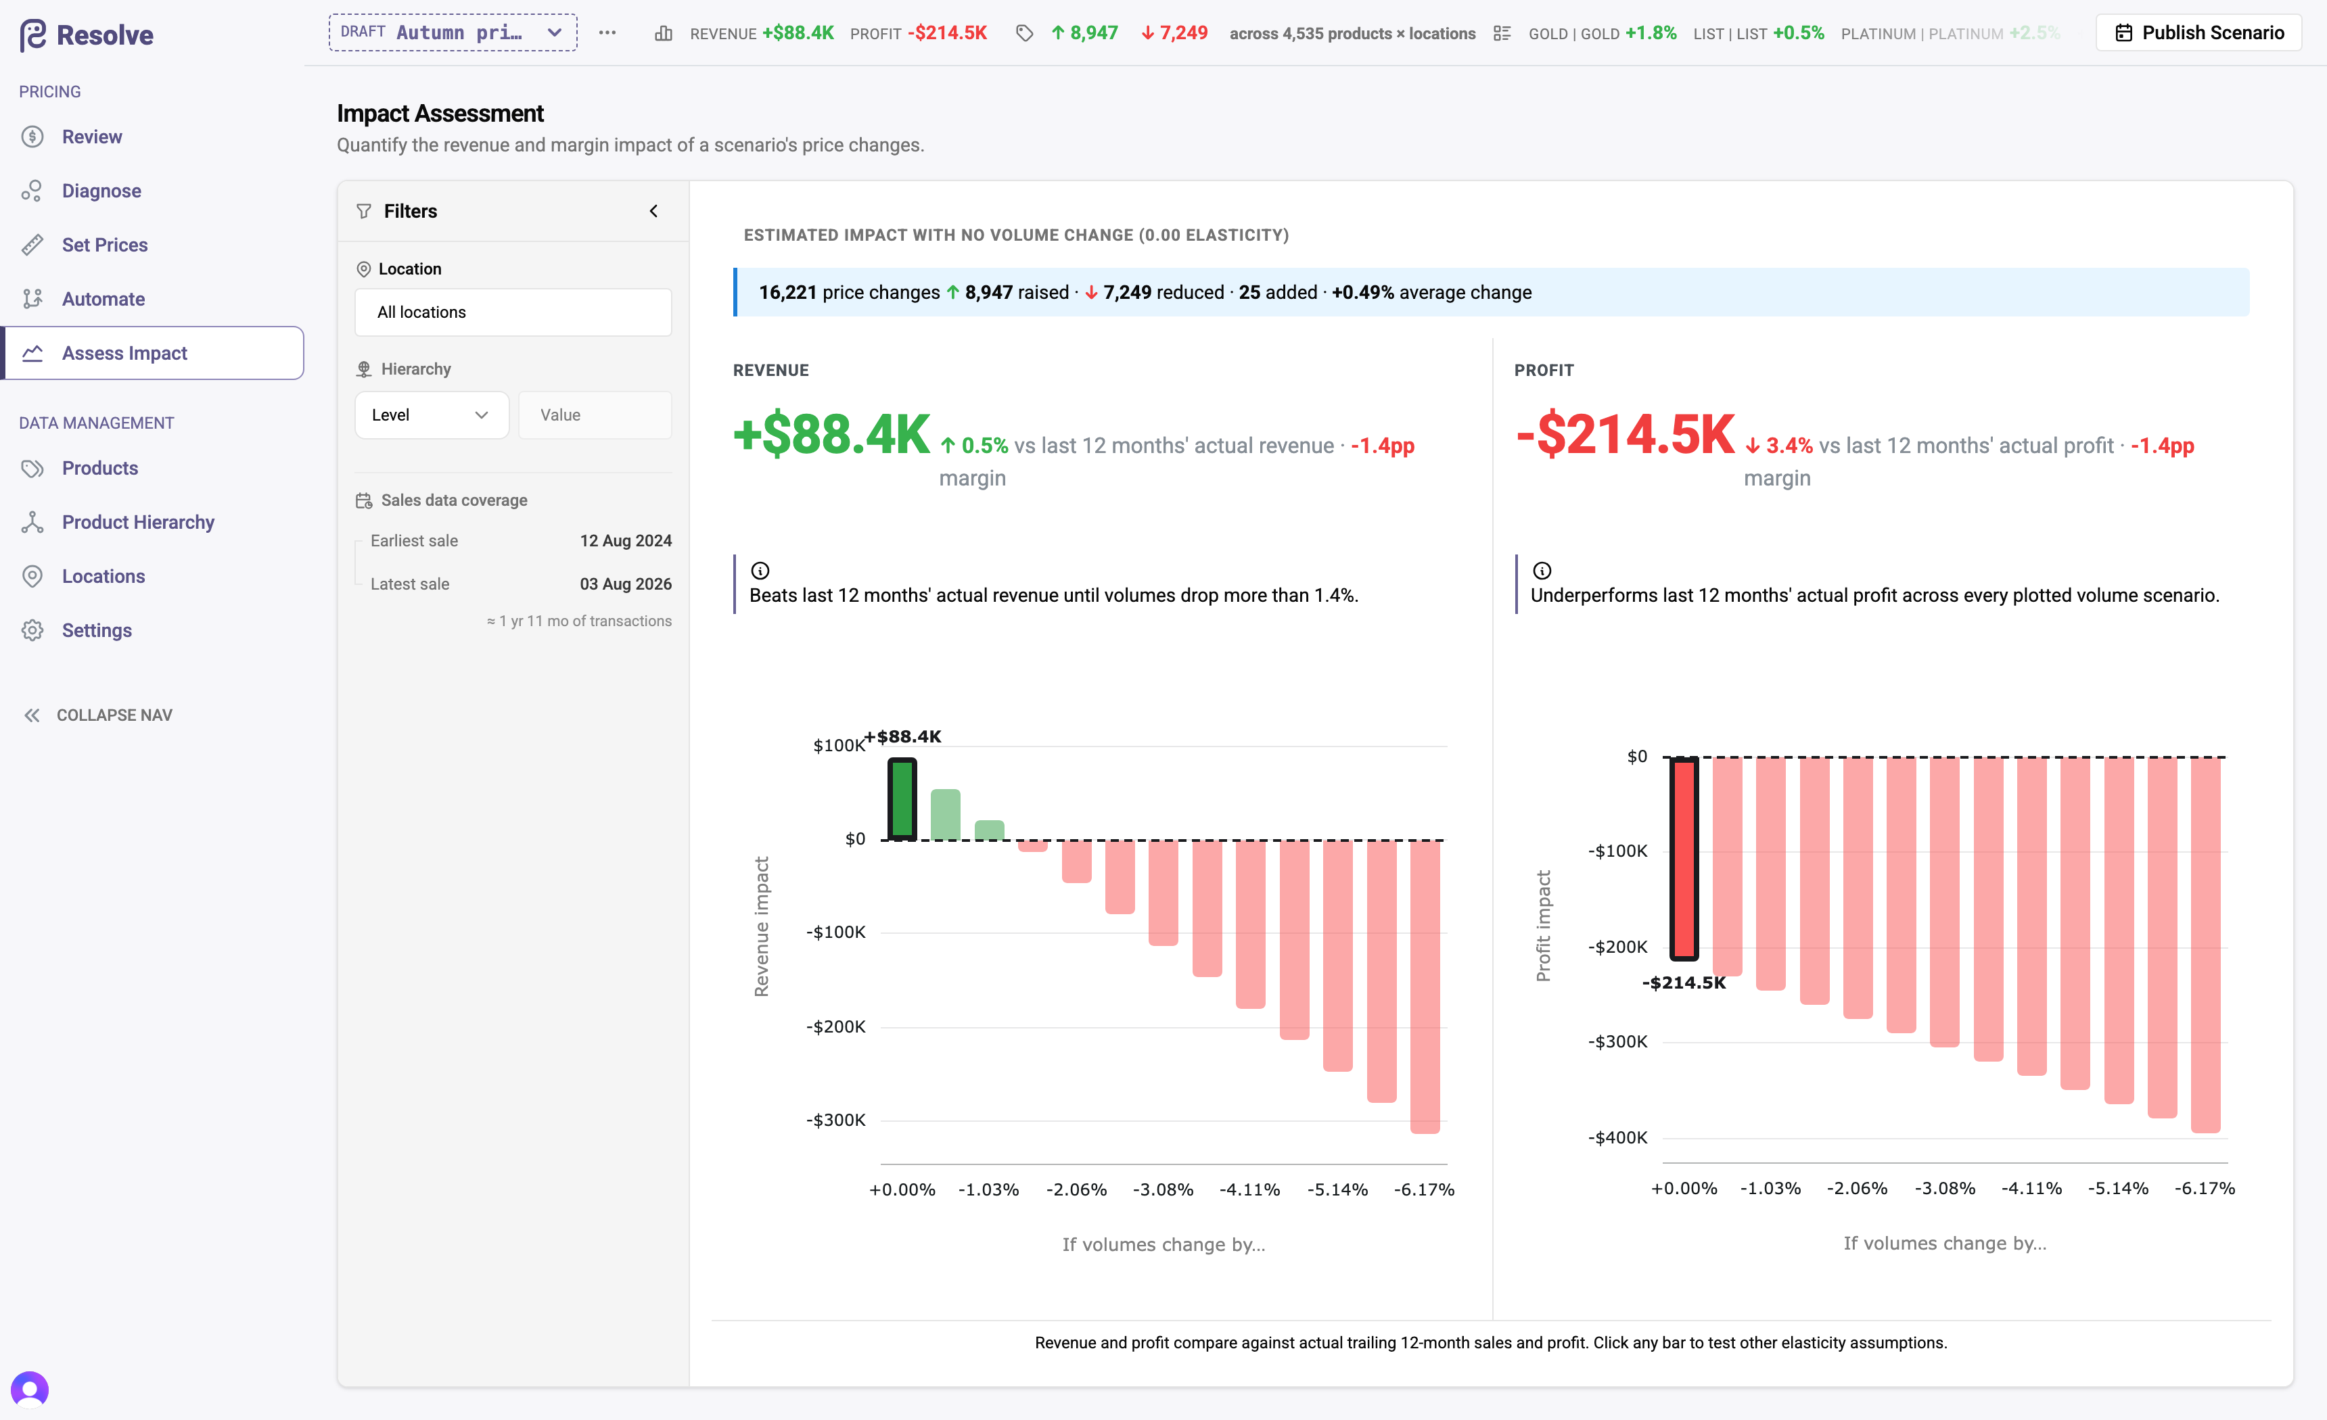Click the Resolve logo icon

click(33, 35)
